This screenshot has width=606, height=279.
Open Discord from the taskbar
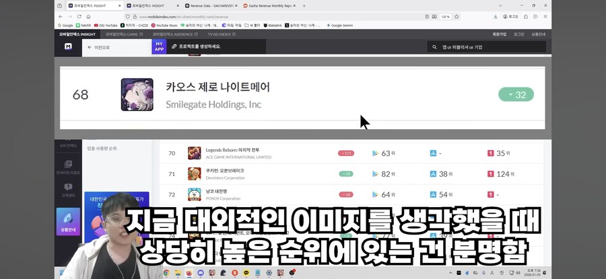click(200, 273)
